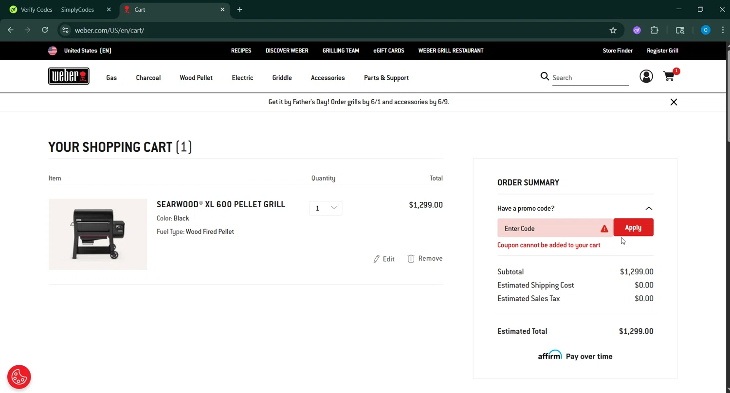Image resolution: width=730 pixels, height=393 pixels.
Task: Open GRILLING TEAM link
Action: (x=341, y=51)
